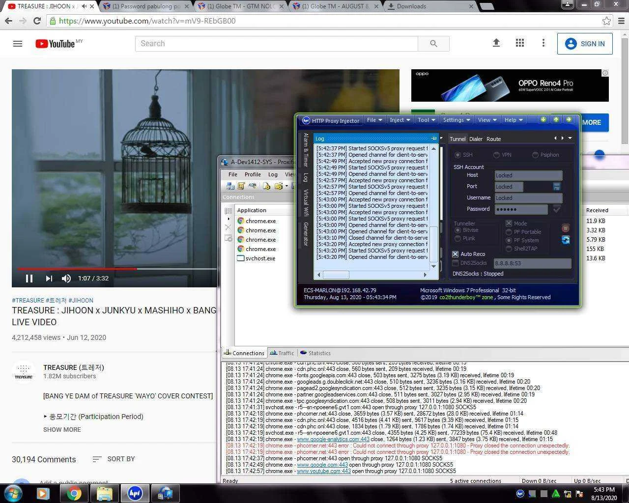This screenshot has width=629, height=503.
Task: Open Inject dropdown menu
Action: (x=400, y=120)
